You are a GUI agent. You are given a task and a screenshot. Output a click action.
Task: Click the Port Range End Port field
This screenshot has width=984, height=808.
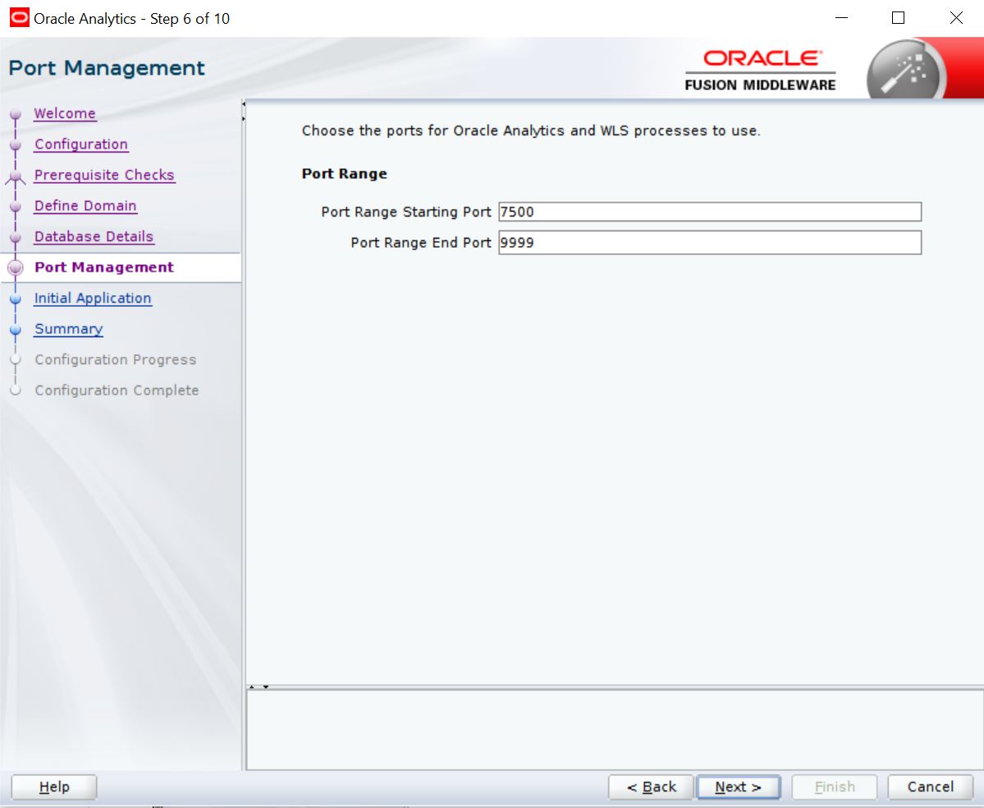click(x=710, y=242)
